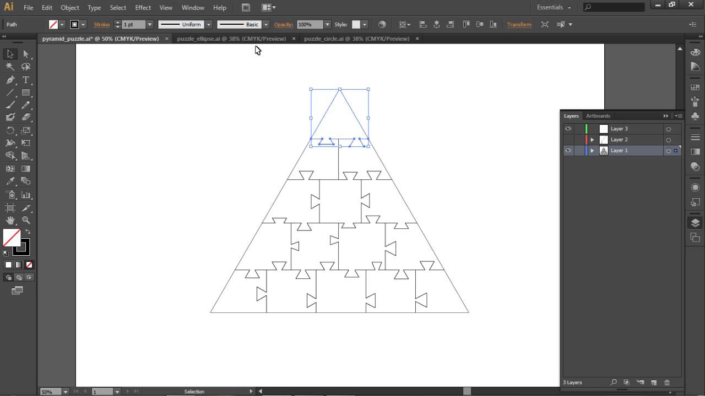
Task: Open the stroke weight dropdown
Action: (149, 24)
